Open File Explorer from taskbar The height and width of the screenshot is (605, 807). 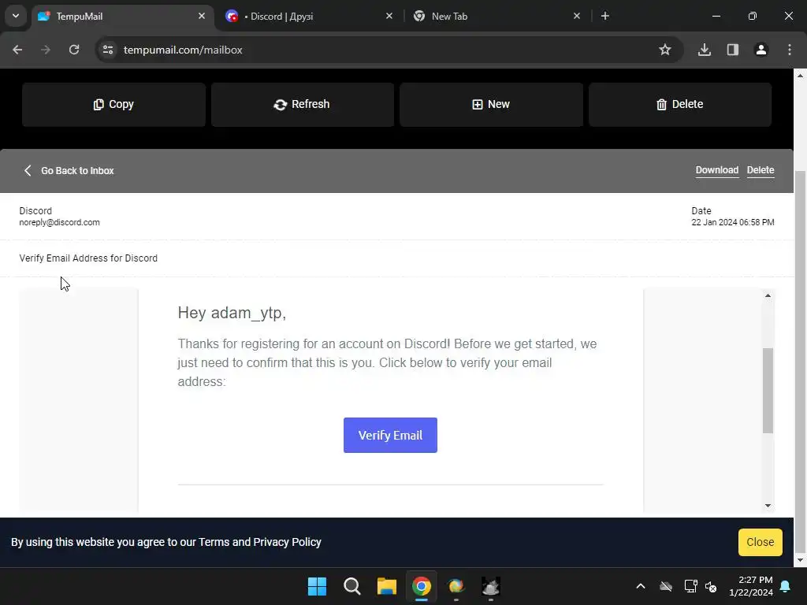[386, 586]
